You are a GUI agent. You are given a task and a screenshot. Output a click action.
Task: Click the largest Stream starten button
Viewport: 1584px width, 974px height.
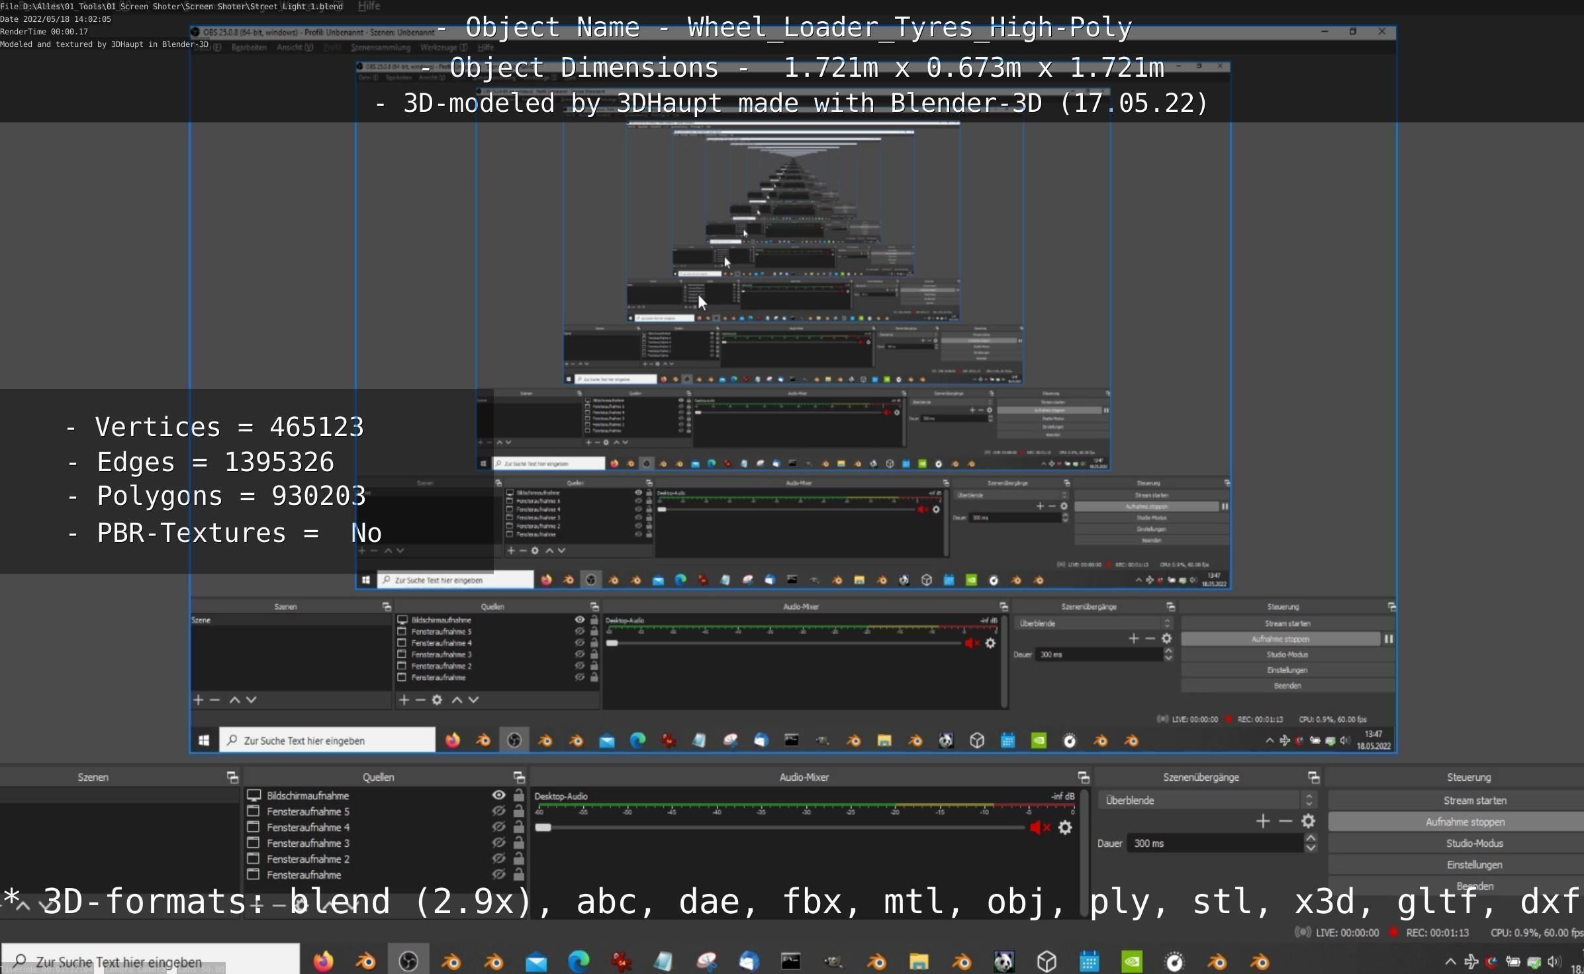(1474, 800)
